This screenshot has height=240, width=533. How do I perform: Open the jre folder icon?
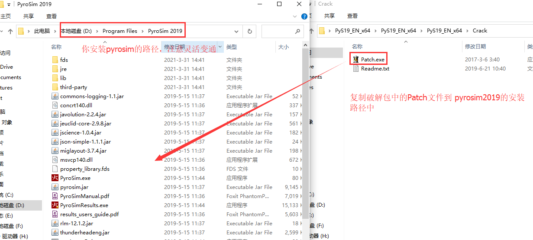pyautogui.click(x=55, y=69)
